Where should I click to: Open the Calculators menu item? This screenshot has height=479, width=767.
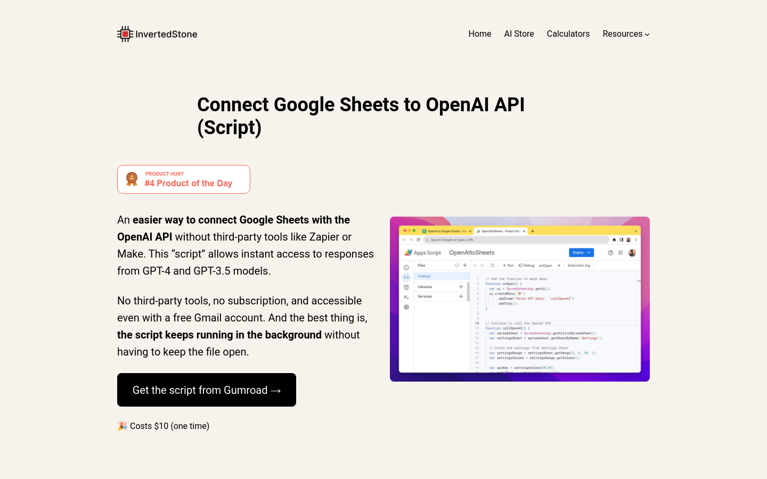568,34
